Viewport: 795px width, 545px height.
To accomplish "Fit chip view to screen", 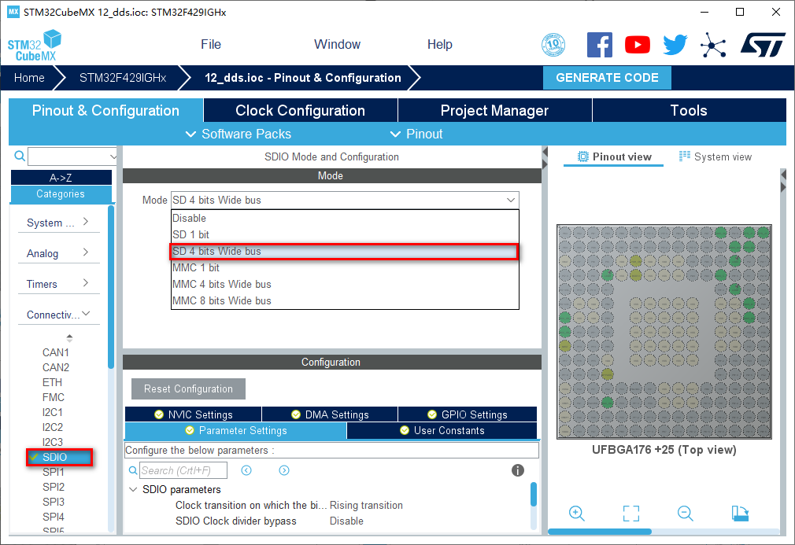I will tap(630, 514).
